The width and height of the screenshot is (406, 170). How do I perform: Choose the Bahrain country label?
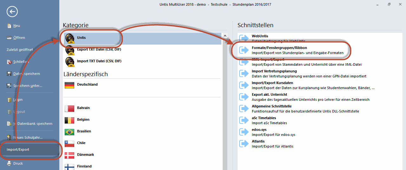pyautogui.click(x=83, y=108)
